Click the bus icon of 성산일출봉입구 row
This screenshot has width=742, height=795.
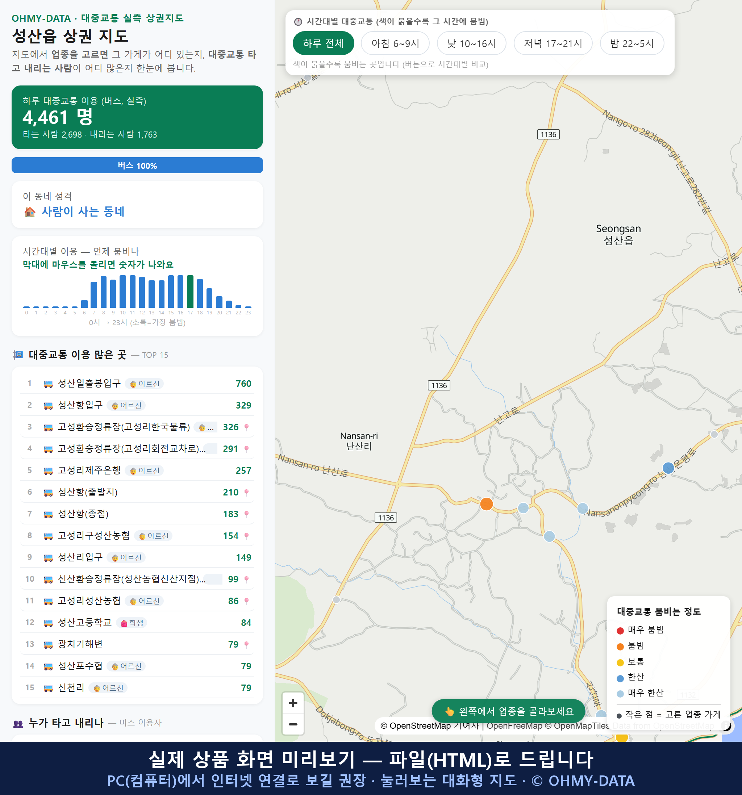pyautogui.click(x=48, y=384)
